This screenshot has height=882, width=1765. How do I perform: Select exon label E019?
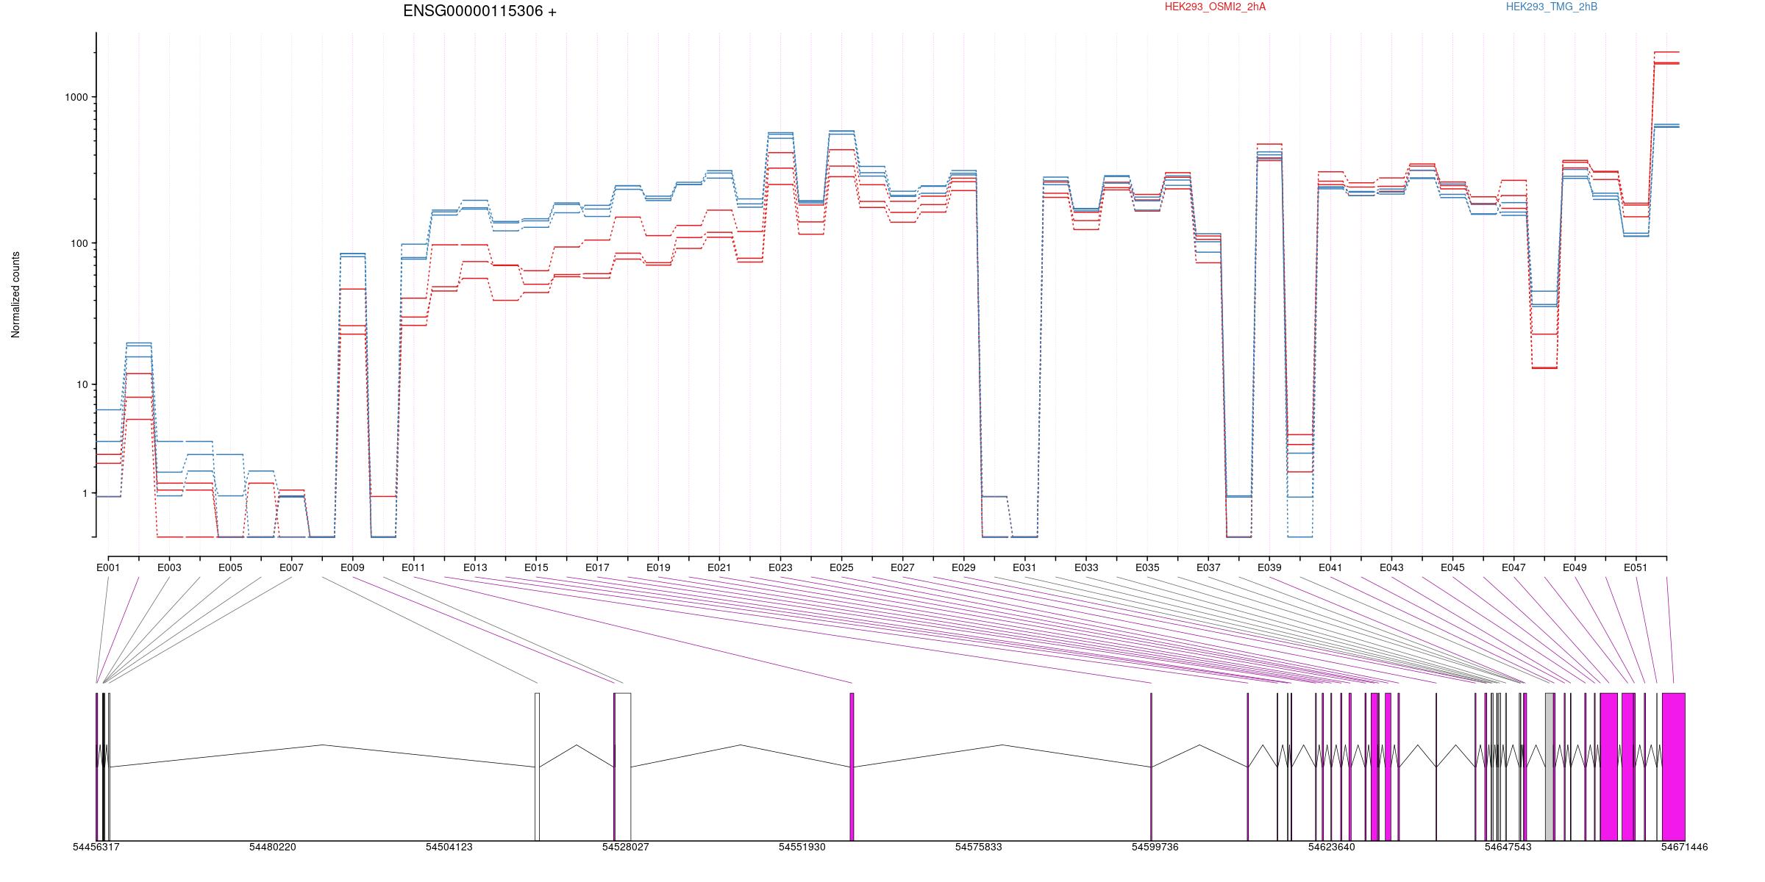click(658, 567)
